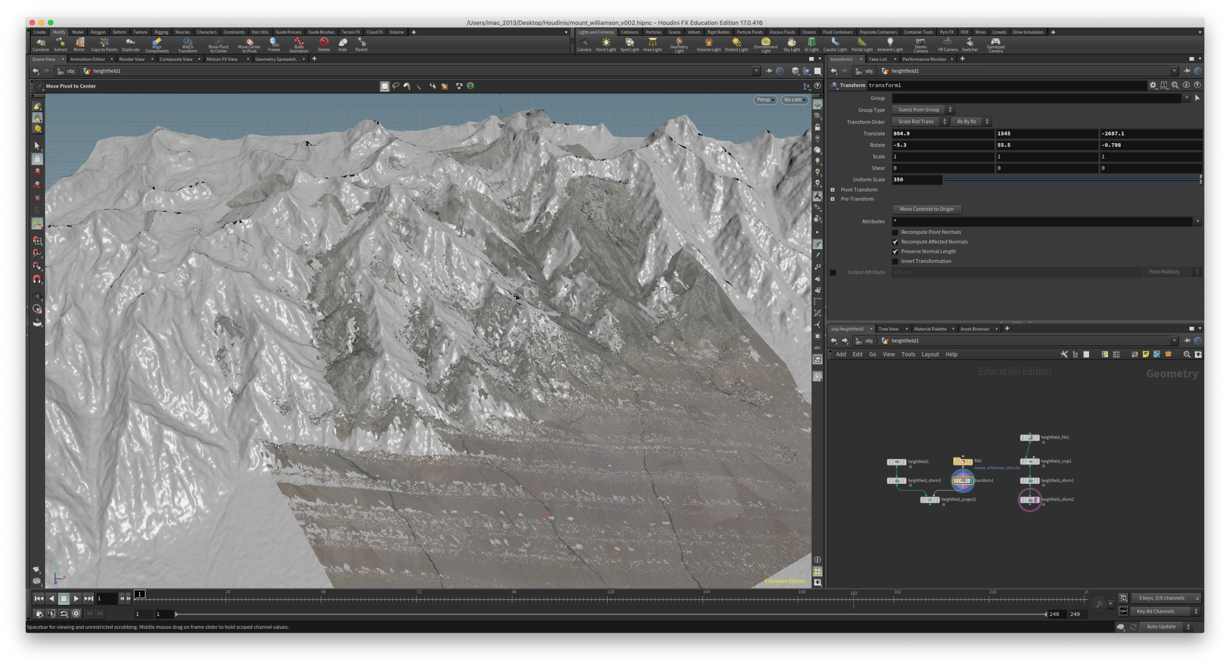Open the Terrain FX shelf tab
The image size is (1230, 667).
(x=350, y=32)
